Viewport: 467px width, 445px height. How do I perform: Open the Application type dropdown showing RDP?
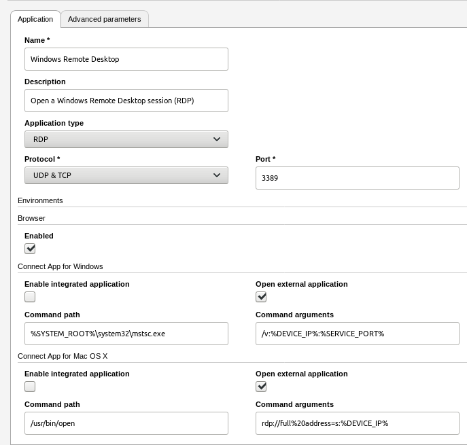[126, 139]
